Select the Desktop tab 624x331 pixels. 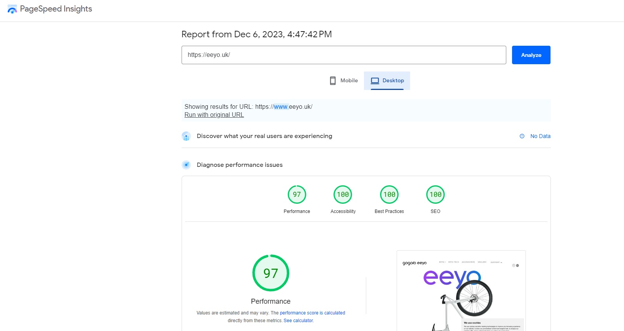387,81
